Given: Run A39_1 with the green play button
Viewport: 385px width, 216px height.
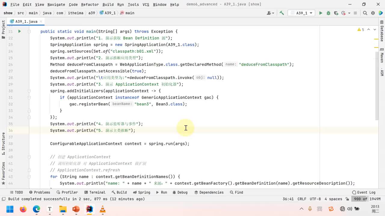Looking at the screenshot, I should (x=321, y=13).
